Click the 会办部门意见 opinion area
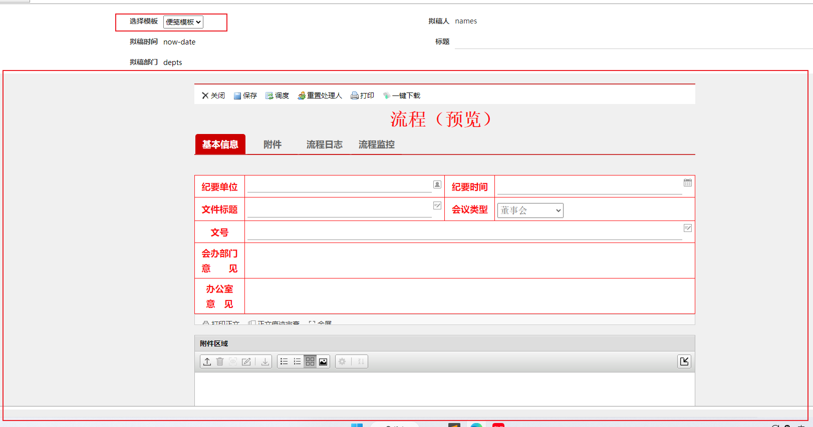813x427 pixels. 470,260
